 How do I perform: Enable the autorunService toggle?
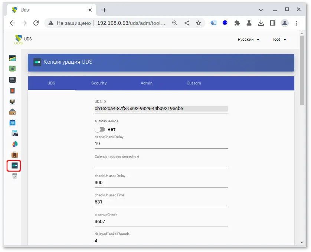click(x=99, y=129)
